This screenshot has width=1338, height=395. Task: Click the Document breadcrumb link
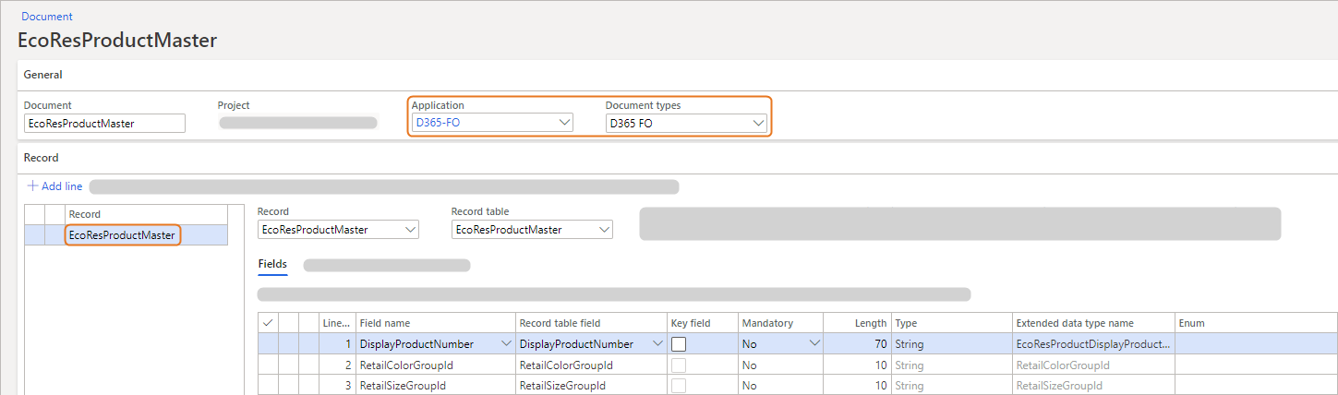pos(47,17)
